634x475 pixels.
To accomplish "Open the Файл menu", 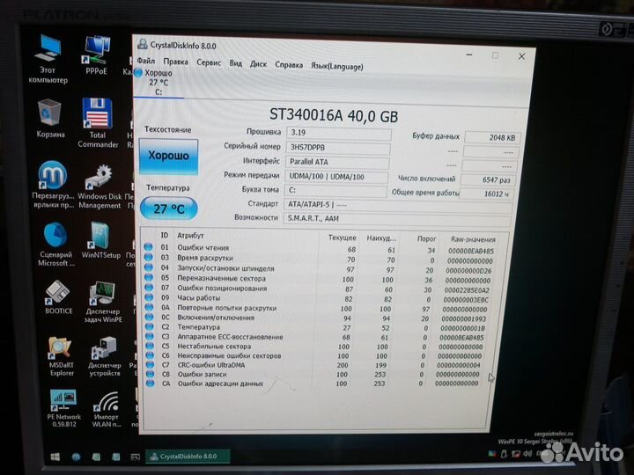I will tap(146, 61).
